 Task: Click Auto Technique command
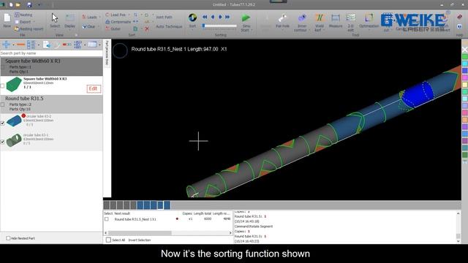[169, 26]
